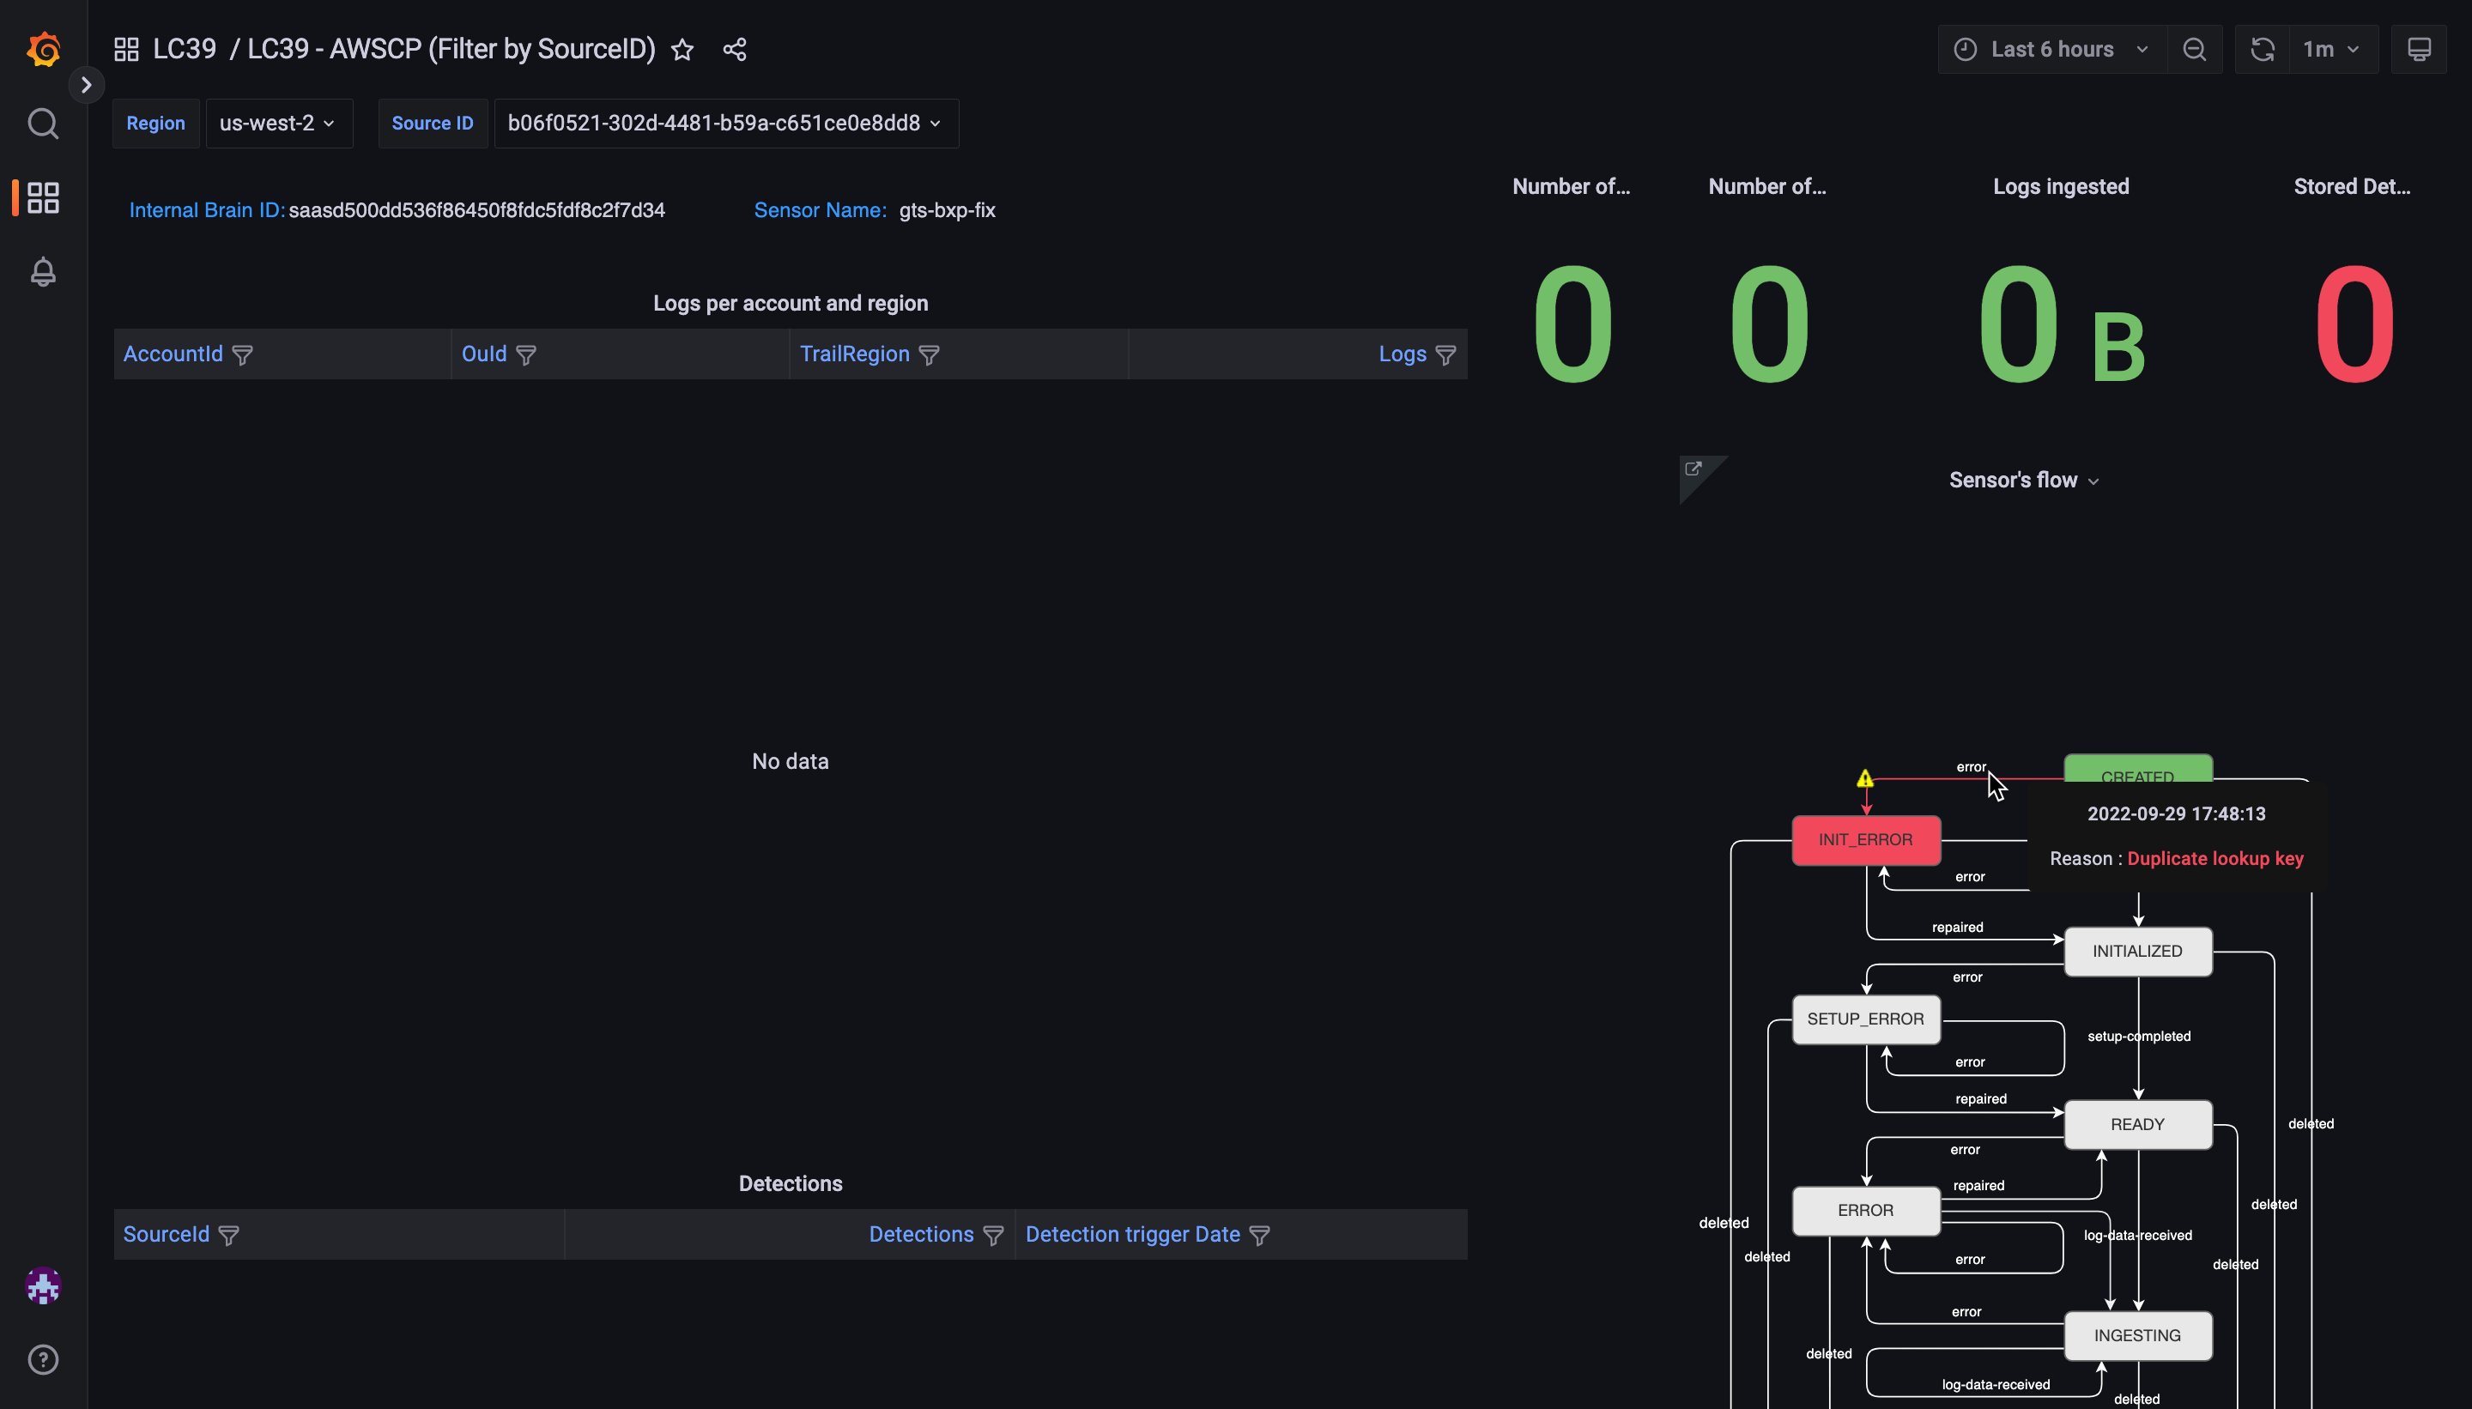The height and width of the screenshot is (1409, 2472).
Task: Sort by the Logs column header
Action: 1402,354
